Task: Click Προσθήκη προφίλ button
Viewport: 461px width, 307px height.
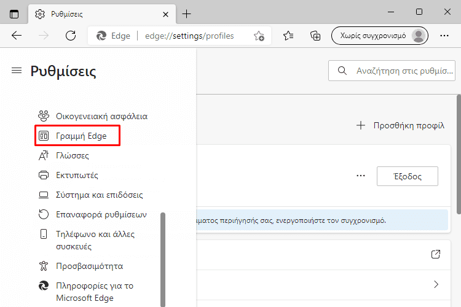Action: tap(400, 125)
